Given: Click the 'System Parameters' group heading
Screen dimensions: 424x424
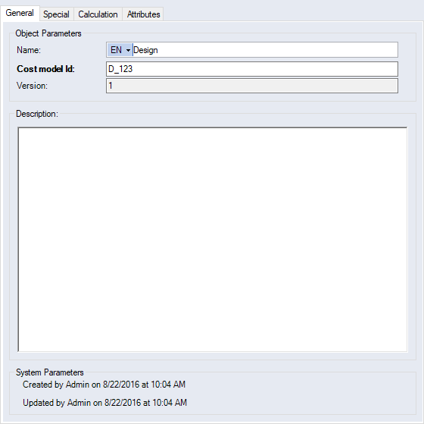Looking at the screenshot, I should click(x=50, y=372).
